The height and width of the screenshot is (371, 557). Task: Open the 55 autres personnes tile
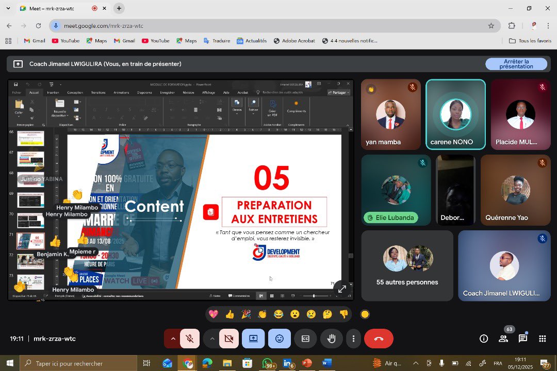pos(407,265)
